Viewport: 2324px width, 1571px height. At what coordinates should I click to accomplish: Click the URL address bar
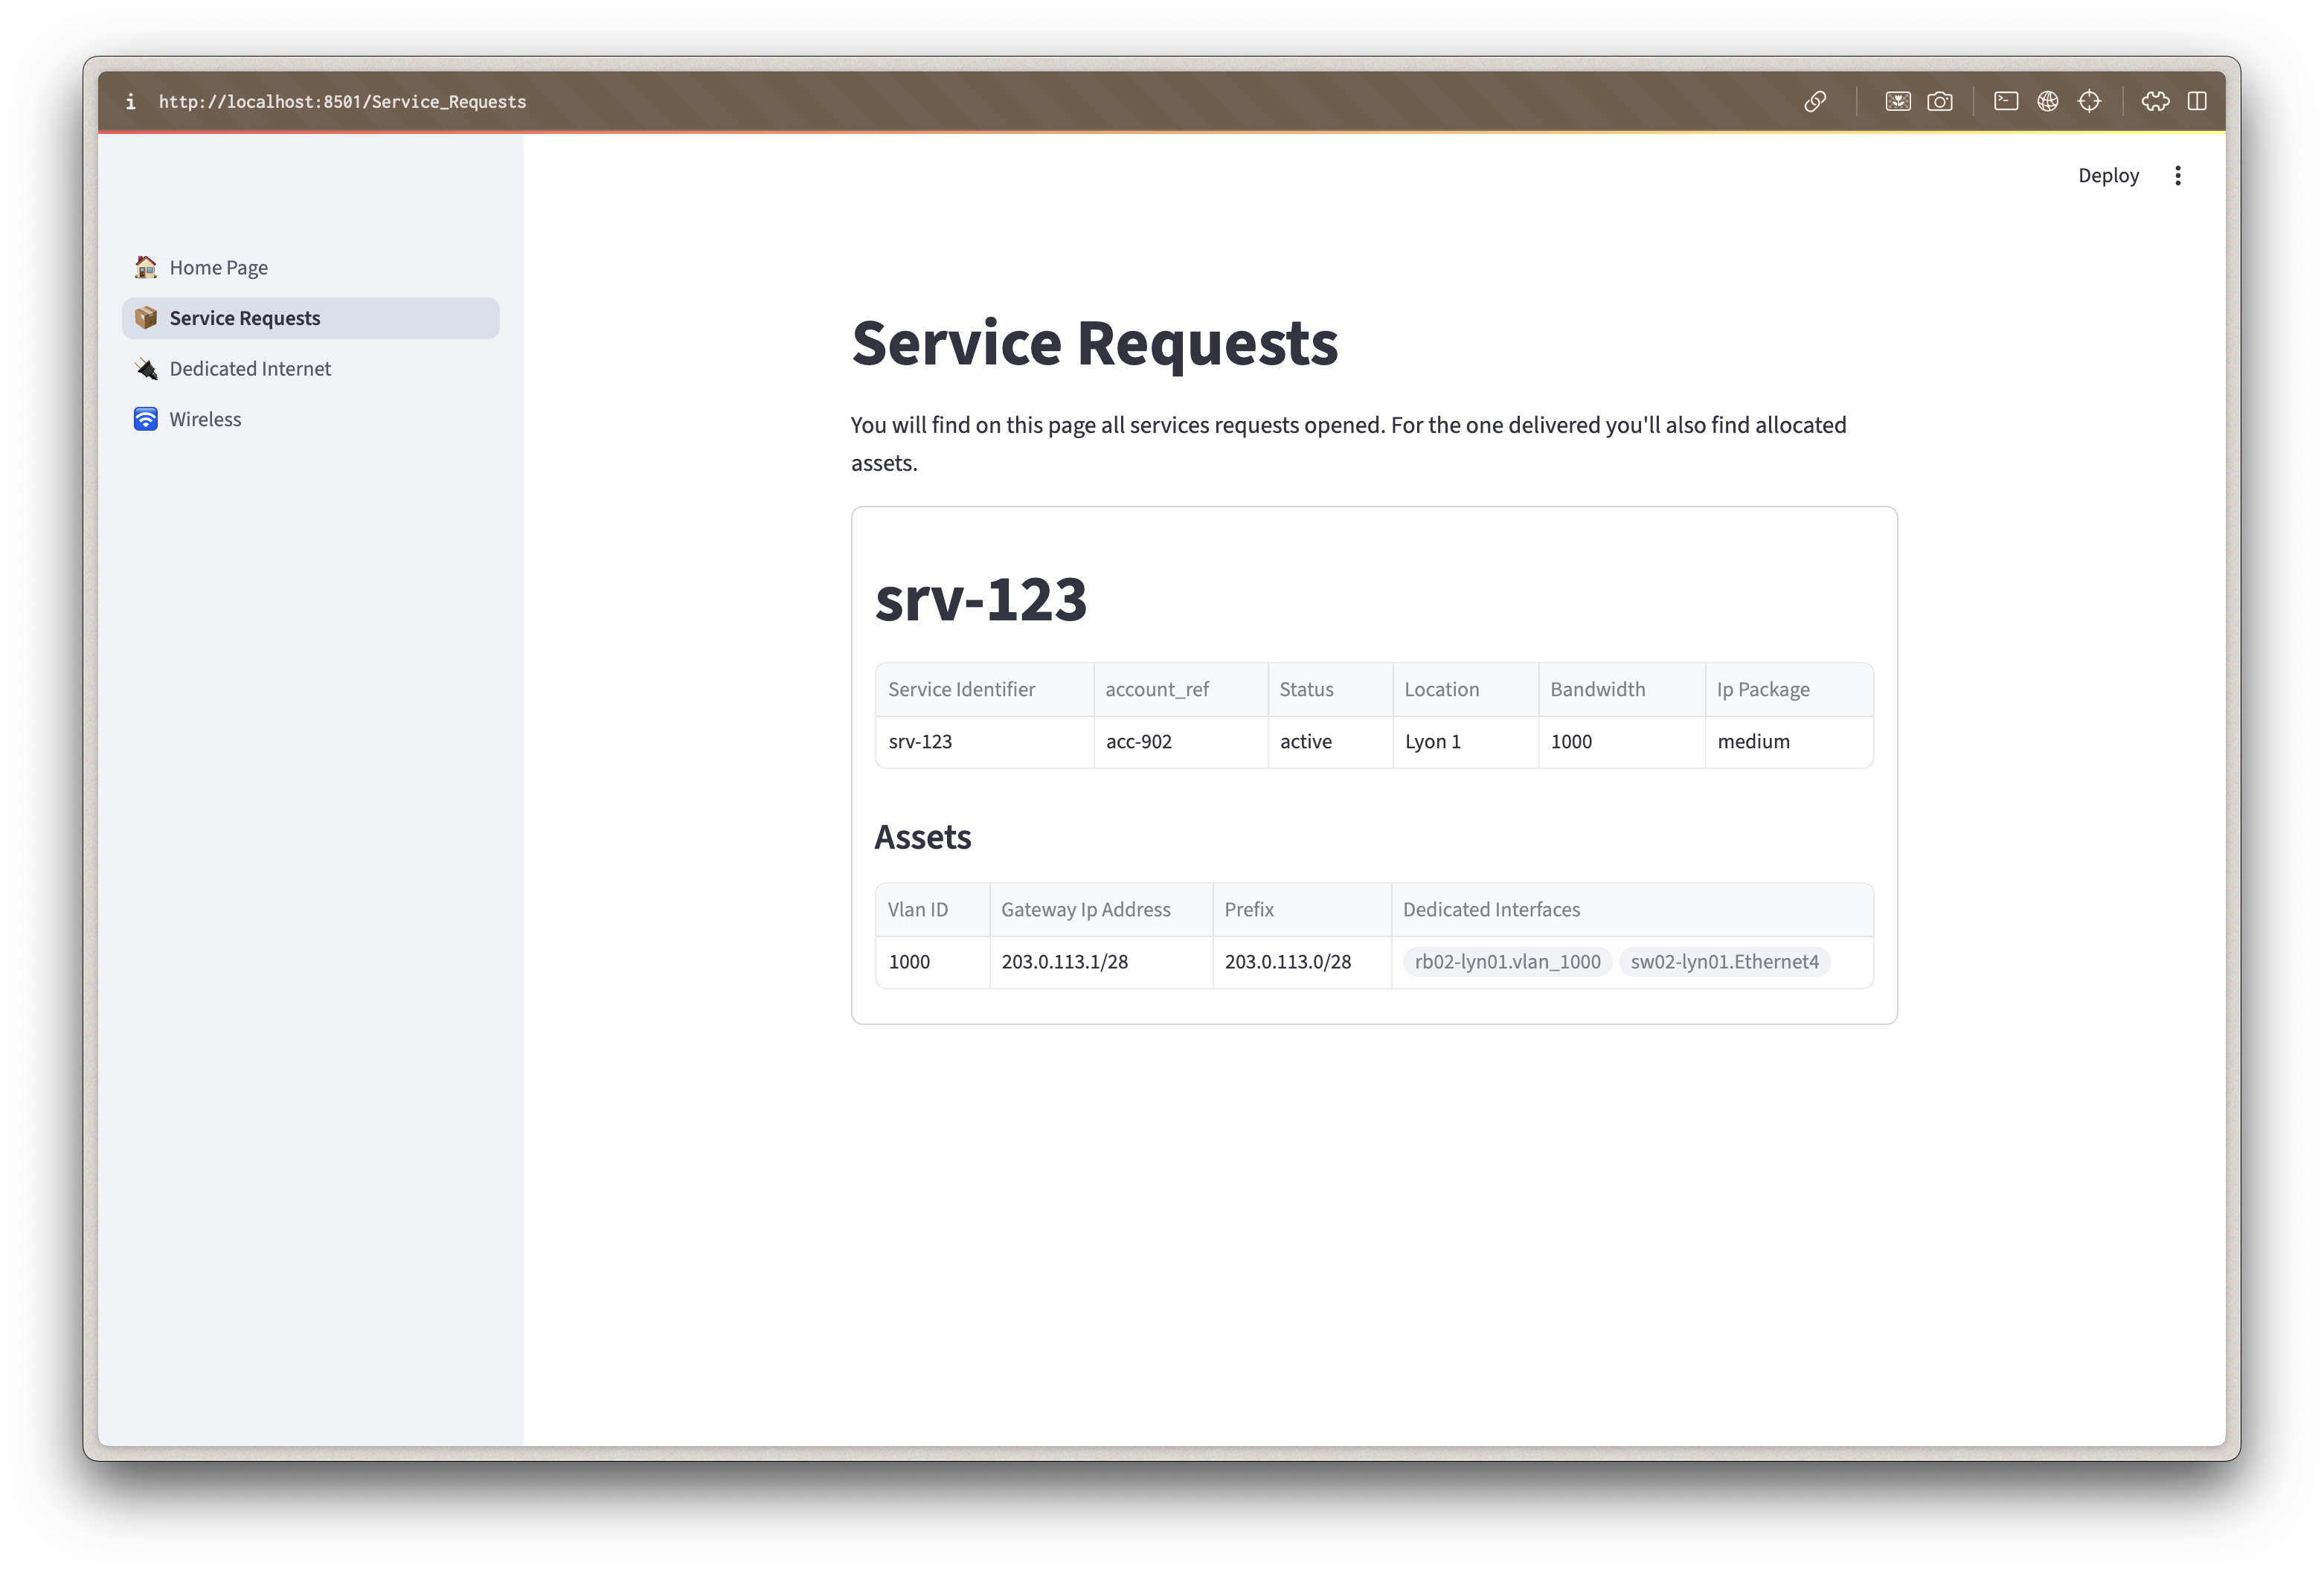tap(342, 101)
